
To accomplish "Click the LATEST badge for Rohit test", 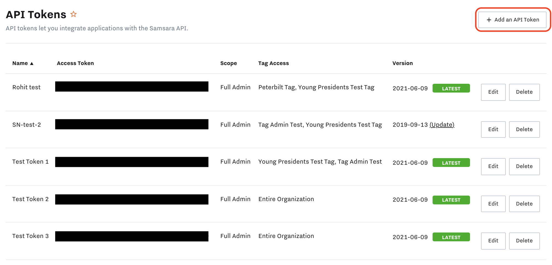I will coord(451,88).
